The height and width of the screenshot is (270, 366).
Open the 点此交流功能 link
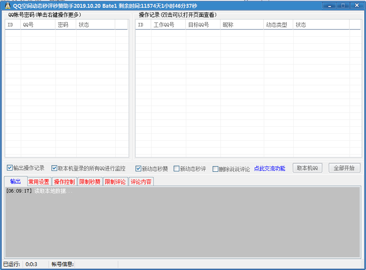coord(269,168)
